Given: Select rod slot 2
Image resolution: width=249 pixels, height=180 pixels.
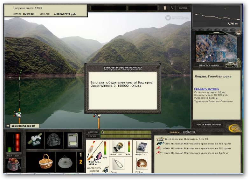Looking at the screenshot, I should (x=81, y=162).
